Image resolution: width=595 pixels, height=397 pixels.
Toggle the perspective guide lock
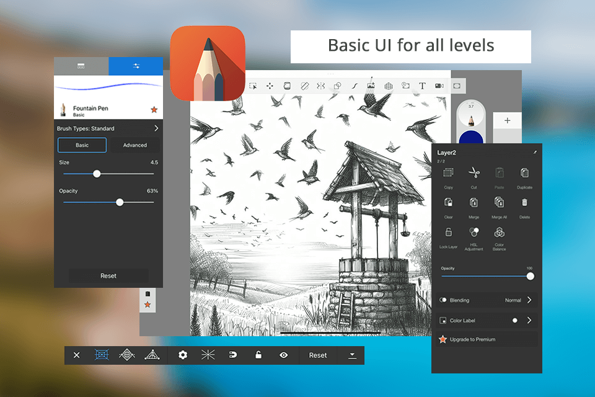coord(258,355)
